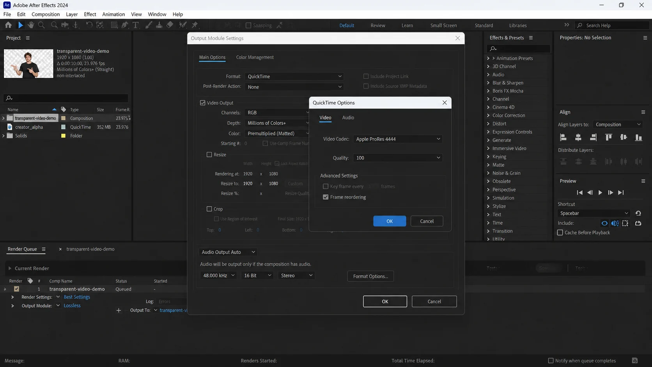652x367 pixels.
Task: Switch to the Color Management tab
Action: 255,57
